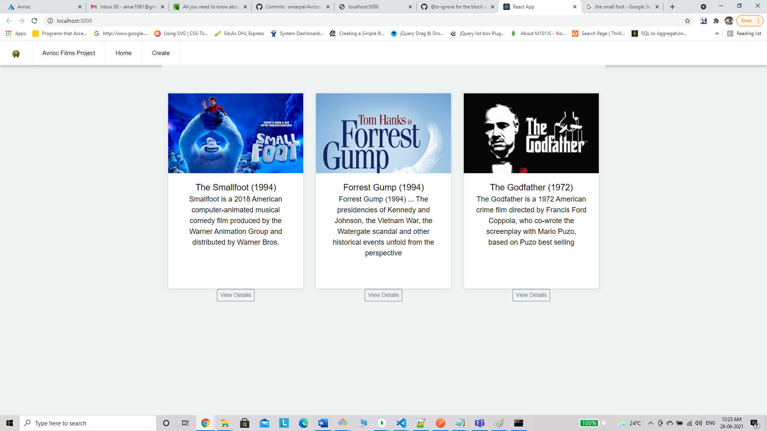Go to the Home nav item

click(123, 53)
